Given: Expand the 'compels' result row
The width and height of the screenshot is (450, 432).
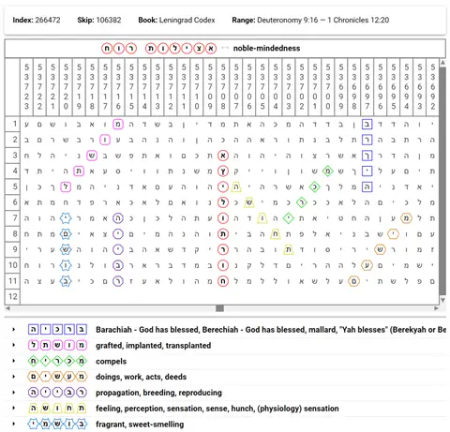Looking at the screenshot, I should (13, 361).
